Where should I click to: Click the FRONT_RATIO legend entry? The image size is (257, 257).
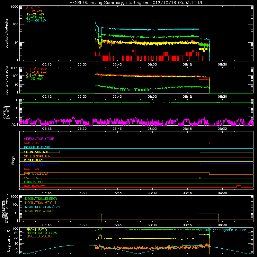[37, 230]
